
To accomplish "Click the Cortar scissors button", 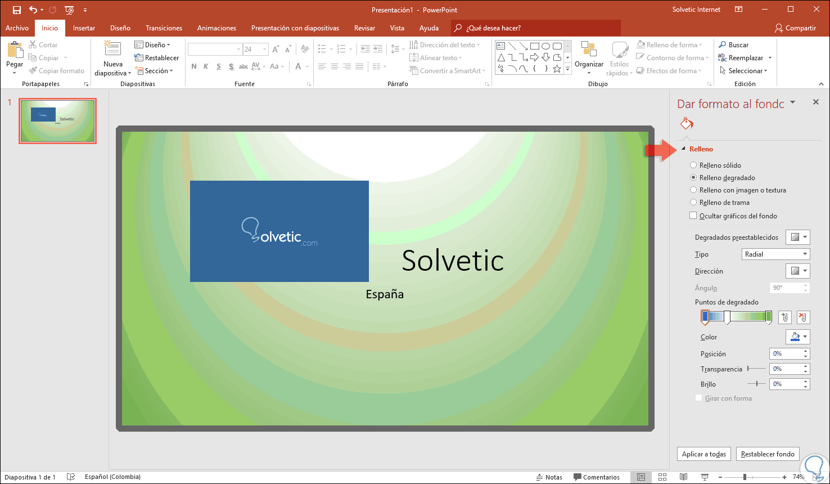I will pyautogui.click(x=43, y=45).
